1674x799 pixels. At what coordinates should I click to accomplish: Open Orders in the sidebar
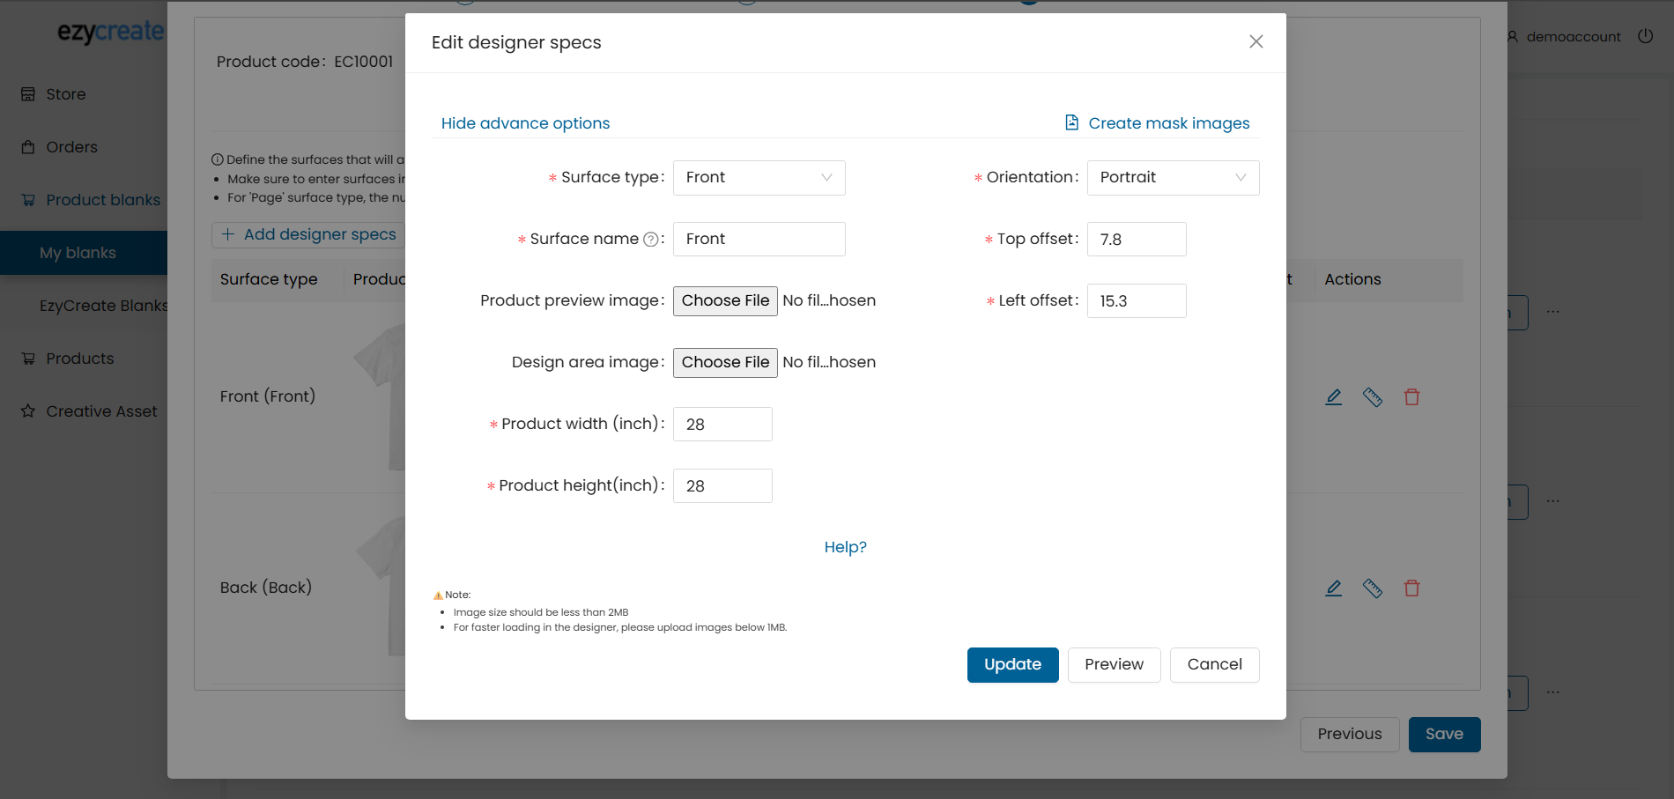coord(71,147)
